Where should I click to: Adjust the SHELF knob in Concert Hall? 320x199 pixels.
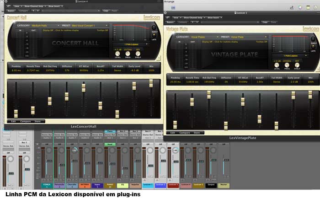[x=138, y=54]
